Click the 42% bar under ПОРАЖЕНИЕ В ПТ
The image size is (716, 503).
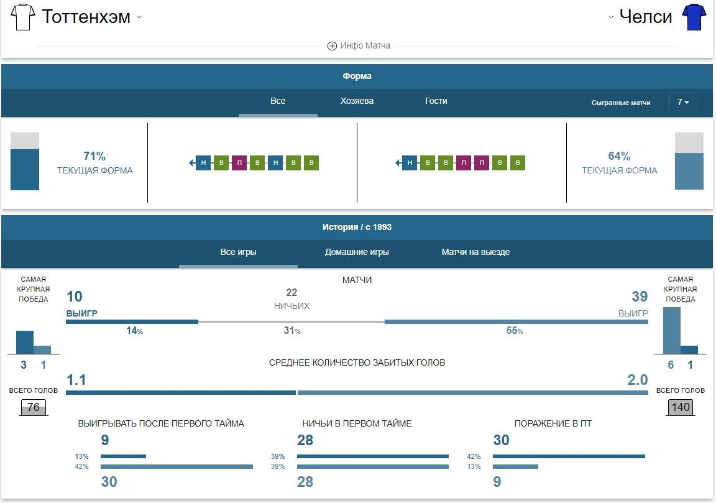[x=569, y=456]
